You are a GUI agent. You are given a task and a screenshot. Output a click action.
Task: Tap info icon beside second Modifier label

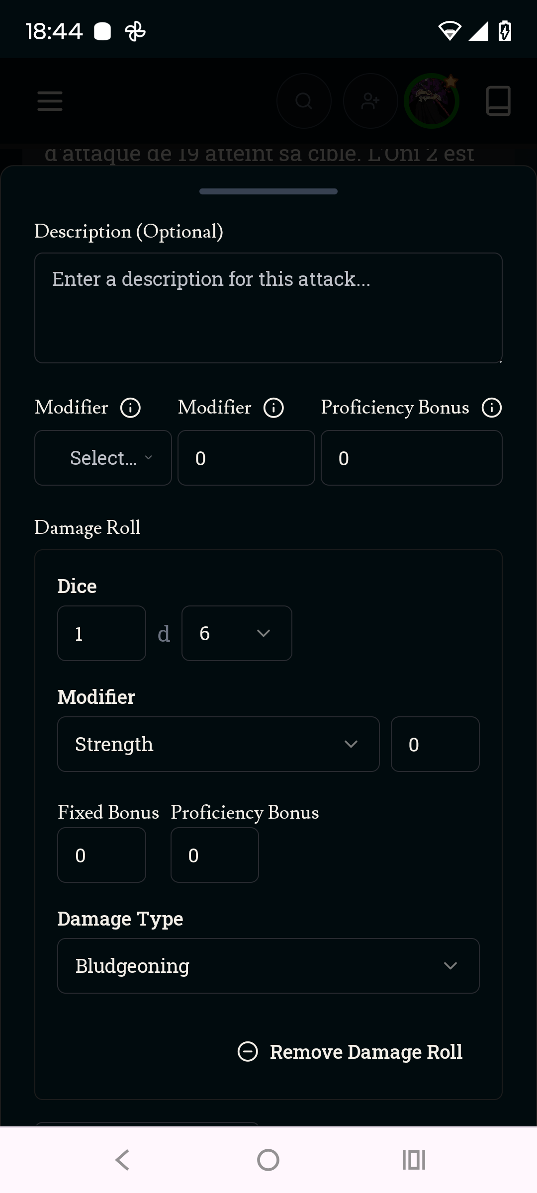pos(273,408)
